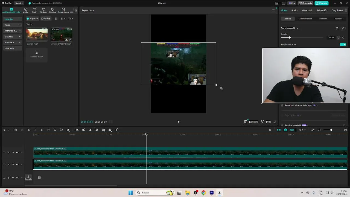This screenshot has width=350, height=197.
Task: Open the media filter dropdown
Action: pyautogui.click(x=71, y=19)
